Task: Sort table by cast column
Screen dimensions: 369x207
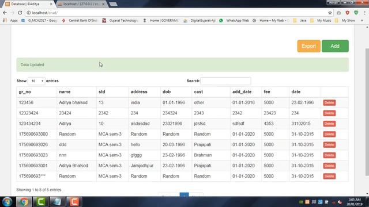Action: pyautogui.click(x=211, y=92)
